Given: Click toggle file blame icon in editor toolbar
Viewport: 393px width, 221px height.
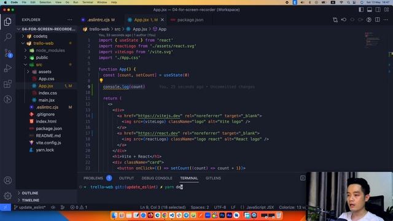Looking at the screenshot, I should (369, 20).
